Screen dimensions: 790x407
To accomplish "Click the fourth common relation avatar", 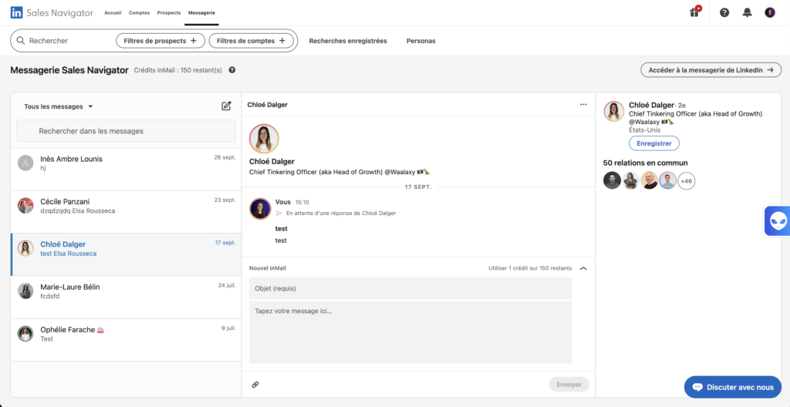I will click(x=668, y=180).
